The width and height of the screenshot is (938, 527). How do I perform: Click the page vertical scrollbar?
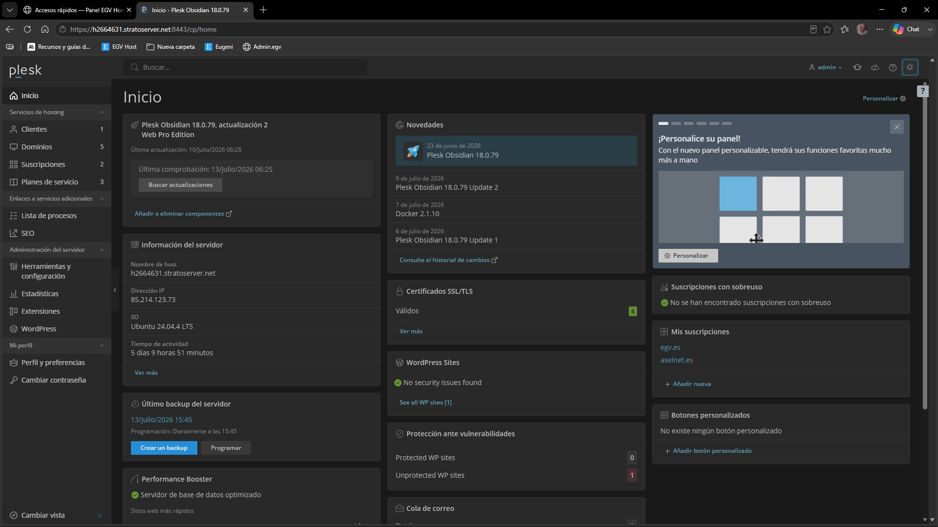(x=925, y=247)
